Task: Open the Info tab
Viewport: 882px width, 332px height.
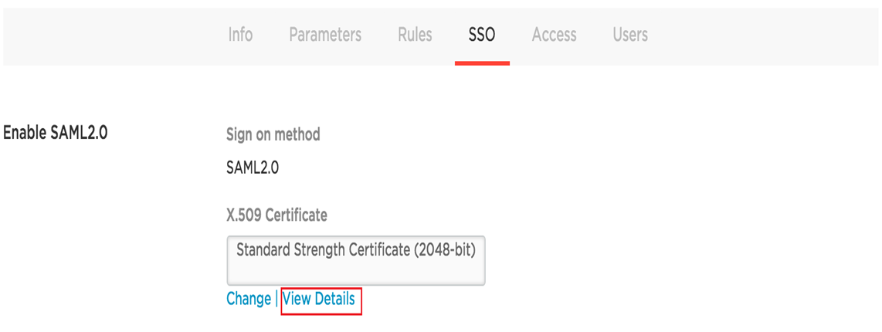Action: [x=240, y=35]
